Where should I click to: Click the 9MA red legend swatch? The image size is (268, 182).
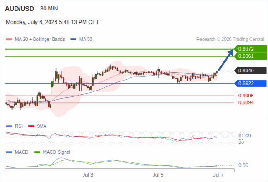coord(31,126)
